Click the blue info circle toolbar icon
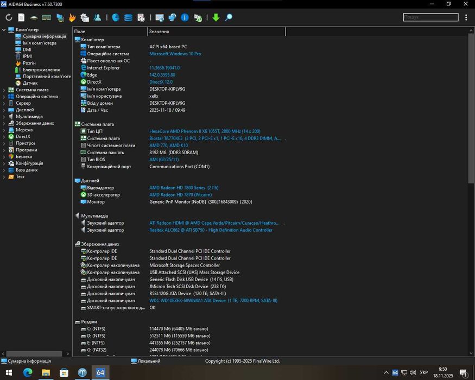The height and width of the screenshot is (380, 475). point(185,17)
